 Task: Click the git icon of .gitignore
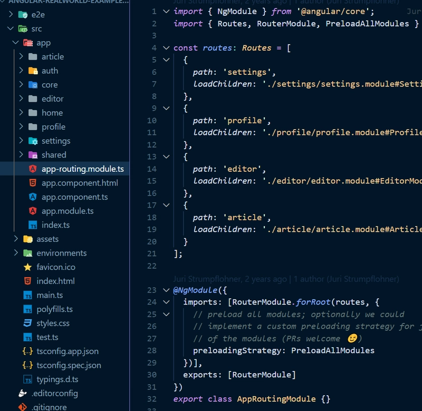(x=23, y=407)
